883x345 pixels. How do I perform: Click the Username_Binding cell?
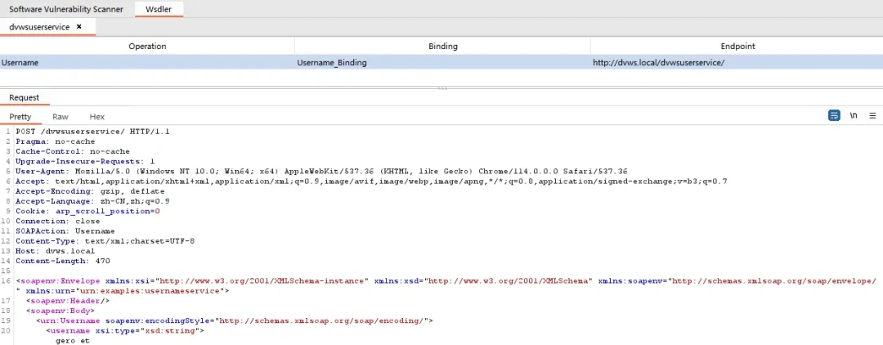tap(442, 62)
